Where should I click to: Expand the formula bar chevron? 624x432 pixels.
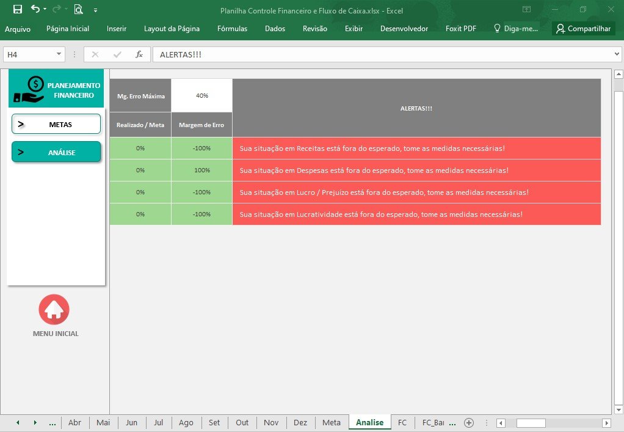pos(617,54)
